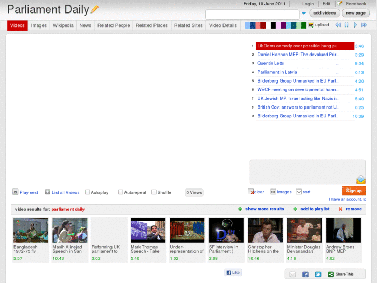Open the Masih Alinejad Speech thumbnail
The width and height of the screenshot is (377, 283).
tap(70, 230)
